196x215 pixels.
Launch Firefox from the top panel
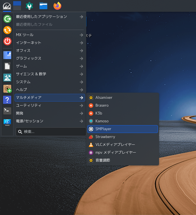[57, 6]
